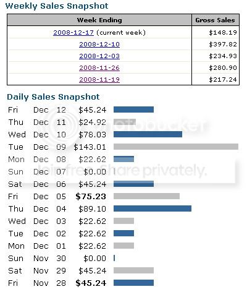Click the Weekly Sales Snapshot heading
Image resolution: width=247 pixels, height=292 pixels.
coord(57,6)
